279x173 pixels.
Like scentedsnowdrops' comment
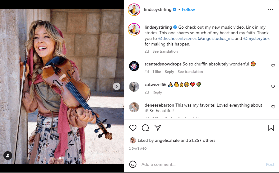[x=273, y=66]
